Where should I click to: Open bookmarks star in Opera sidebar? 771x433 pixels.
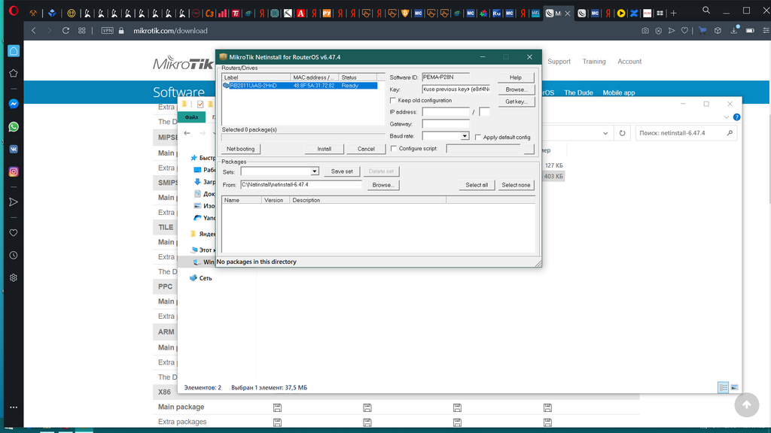pos(14,73)
